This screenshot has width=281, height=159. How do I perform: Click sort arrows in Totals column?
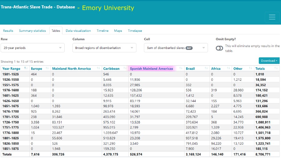coord(277,69)
